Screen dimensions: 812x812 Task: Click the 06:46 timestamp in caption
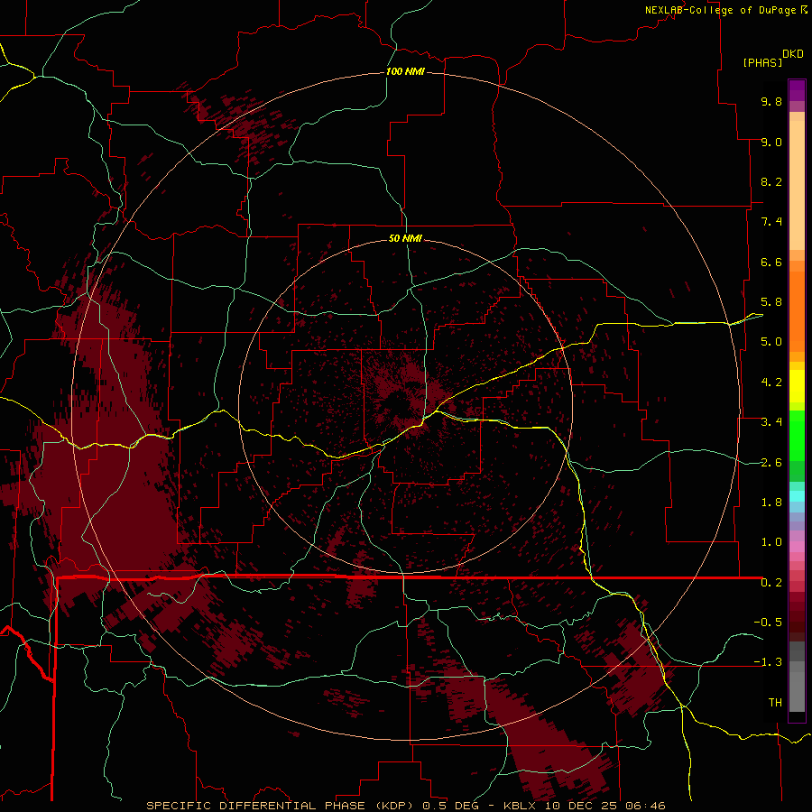pos(645,806)
